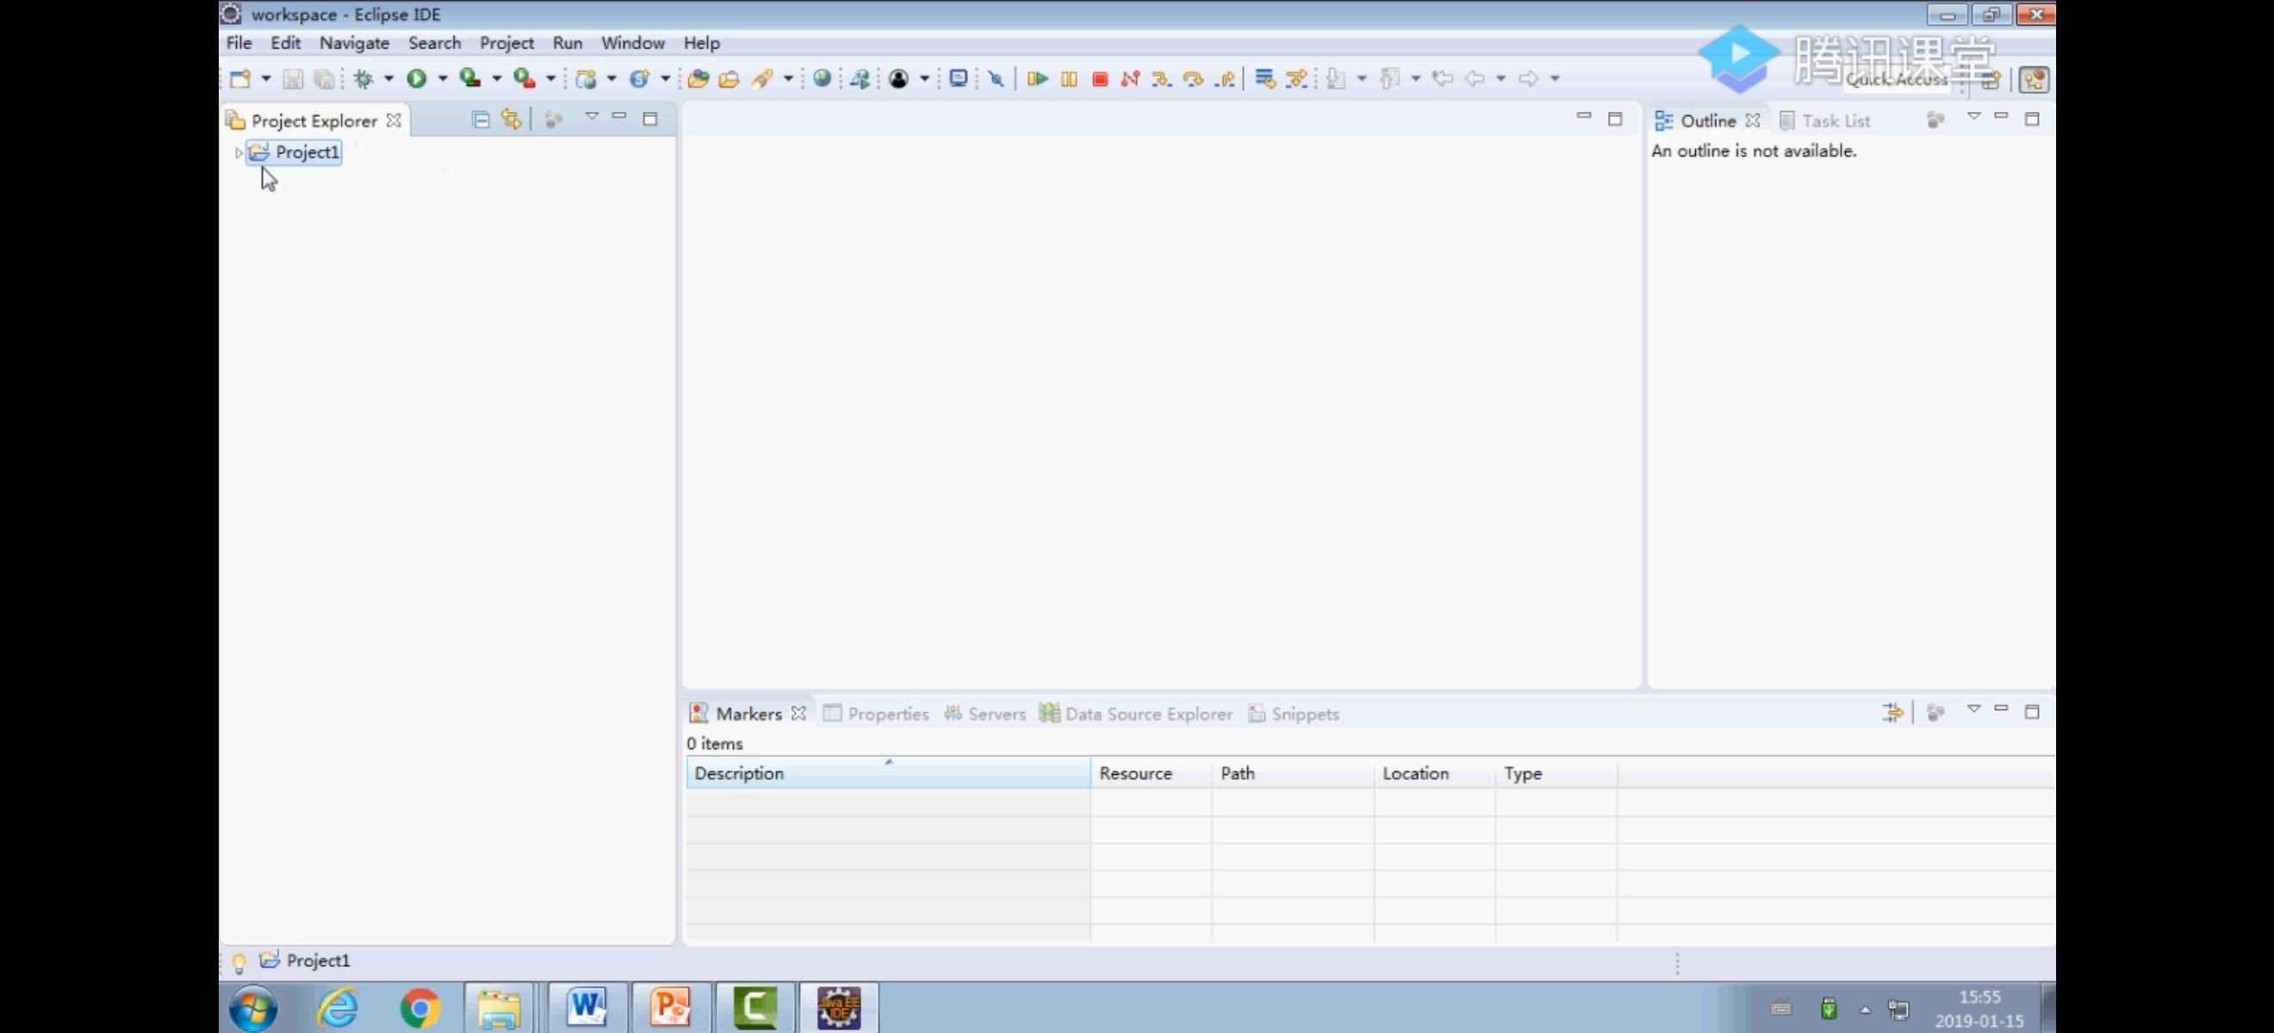This screenshot has height=1033, width=2274.
Task: Switch to the Data Source Explorer tab
Action: tap(1136, 714)
